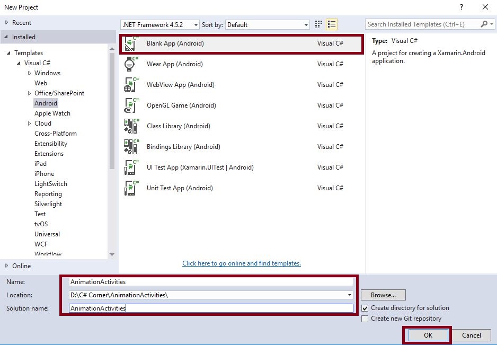Select the WebView App (Android) template name
The height and width of the screenshot is (345, 497).
(180, 85)
